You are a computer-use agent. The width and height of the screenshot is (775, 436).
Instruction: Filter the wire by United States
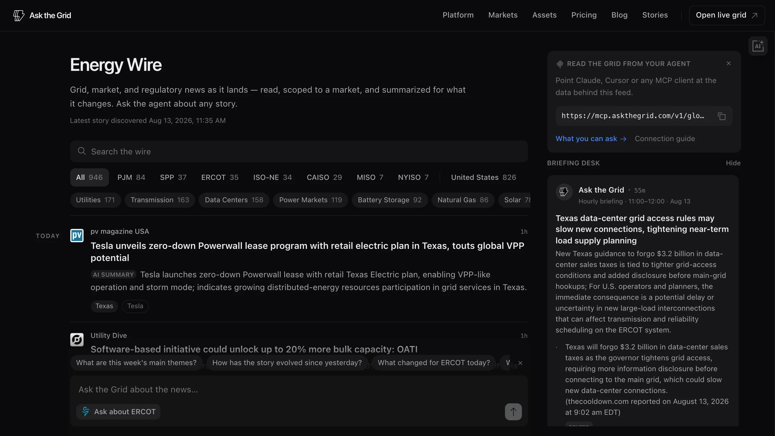pos(483,177)
